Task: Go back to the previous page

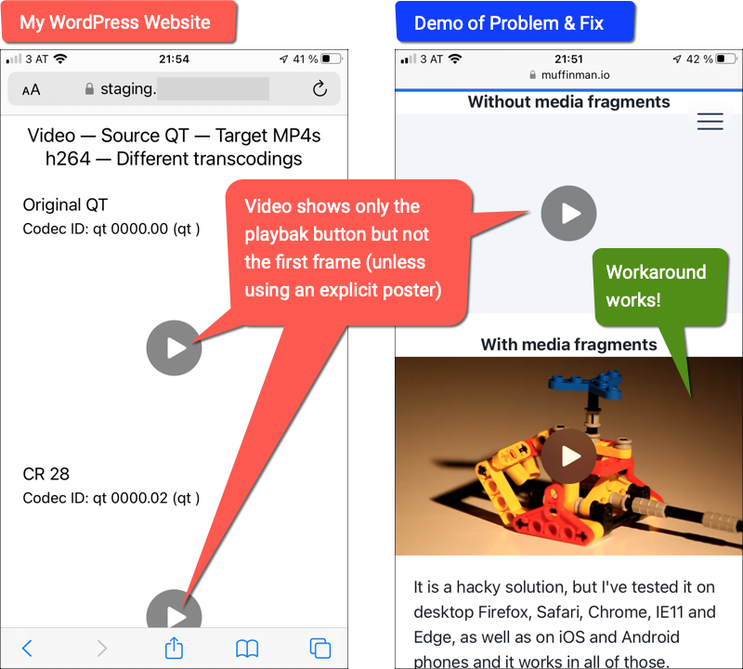Action: coord(27,648)
